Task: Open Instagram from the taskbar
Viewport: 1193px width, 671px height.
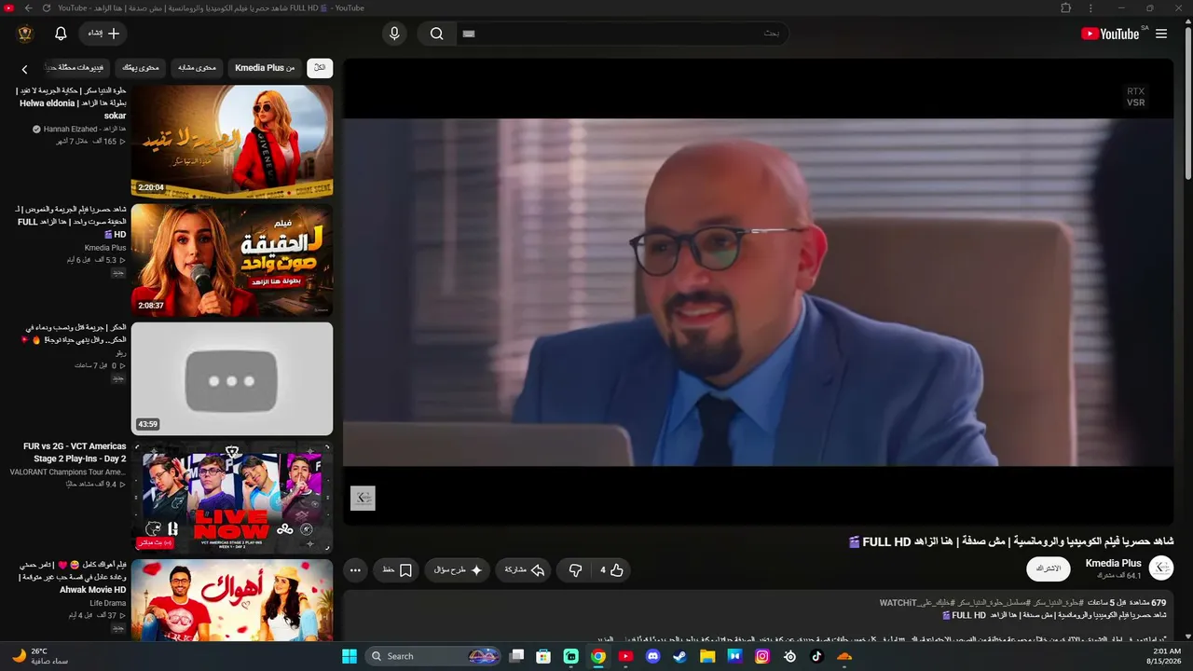Action: (762, 656)
